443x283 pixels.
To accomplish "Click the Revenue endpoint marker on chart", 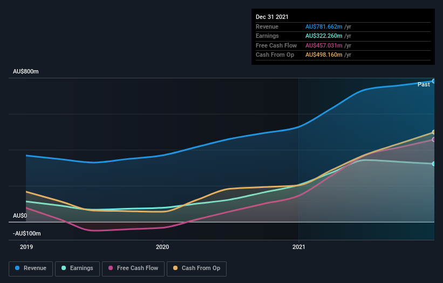I will (x=434, y=81).
